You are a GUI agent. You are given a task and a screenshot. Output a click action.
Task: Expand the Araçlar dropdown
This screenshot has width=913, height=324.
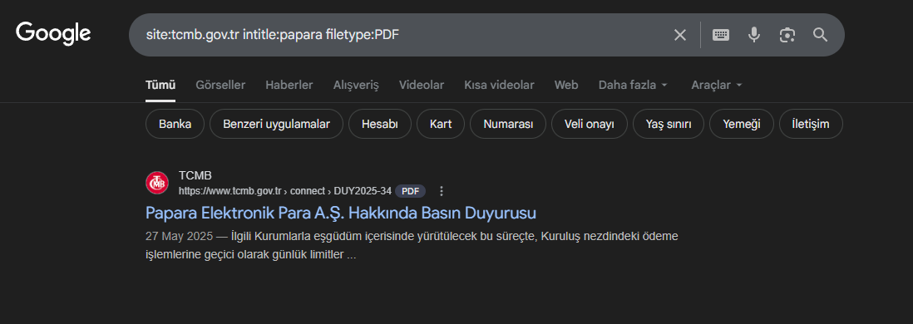pyautogui.click(x=717, y=85)
